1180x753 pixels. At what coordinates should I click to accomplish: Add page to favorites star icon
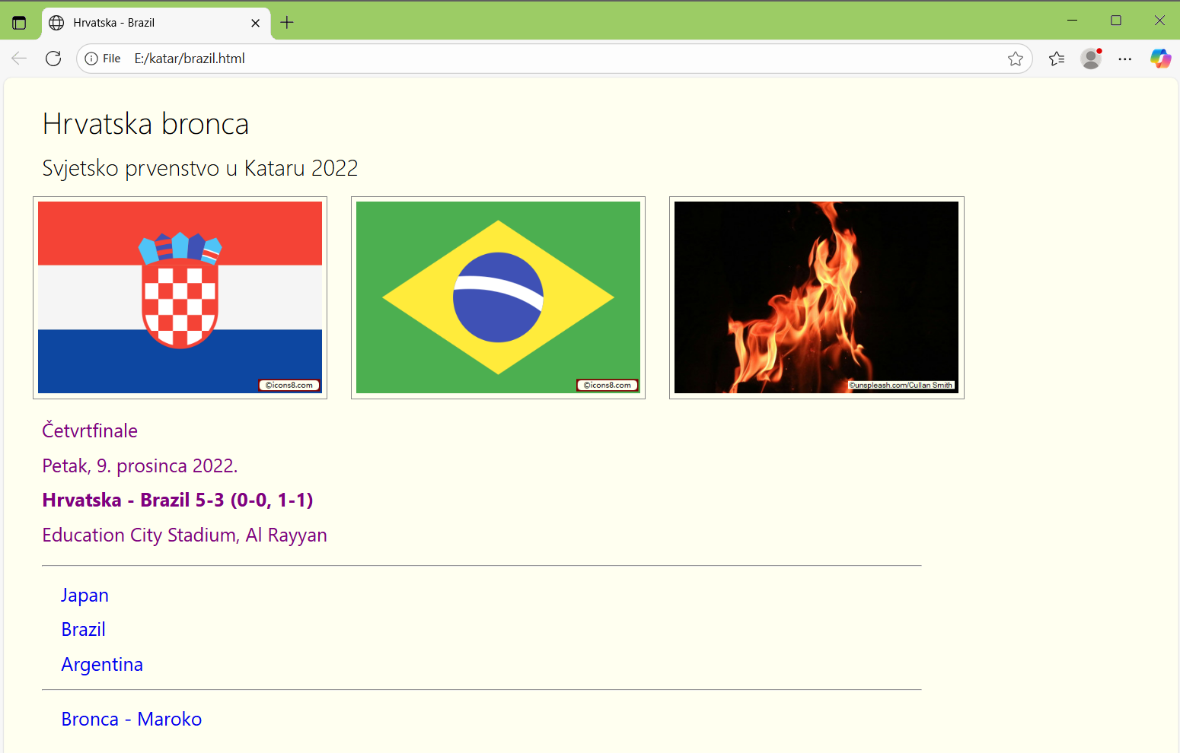tap(1015, 59)
